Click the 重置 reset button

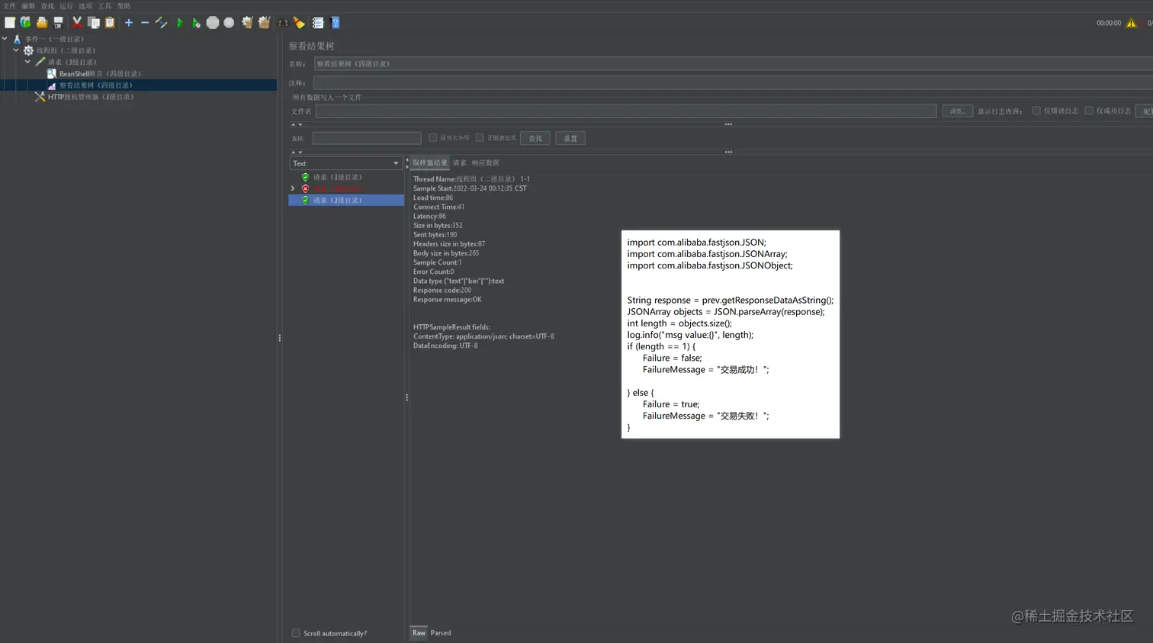[x=570, y=139]
